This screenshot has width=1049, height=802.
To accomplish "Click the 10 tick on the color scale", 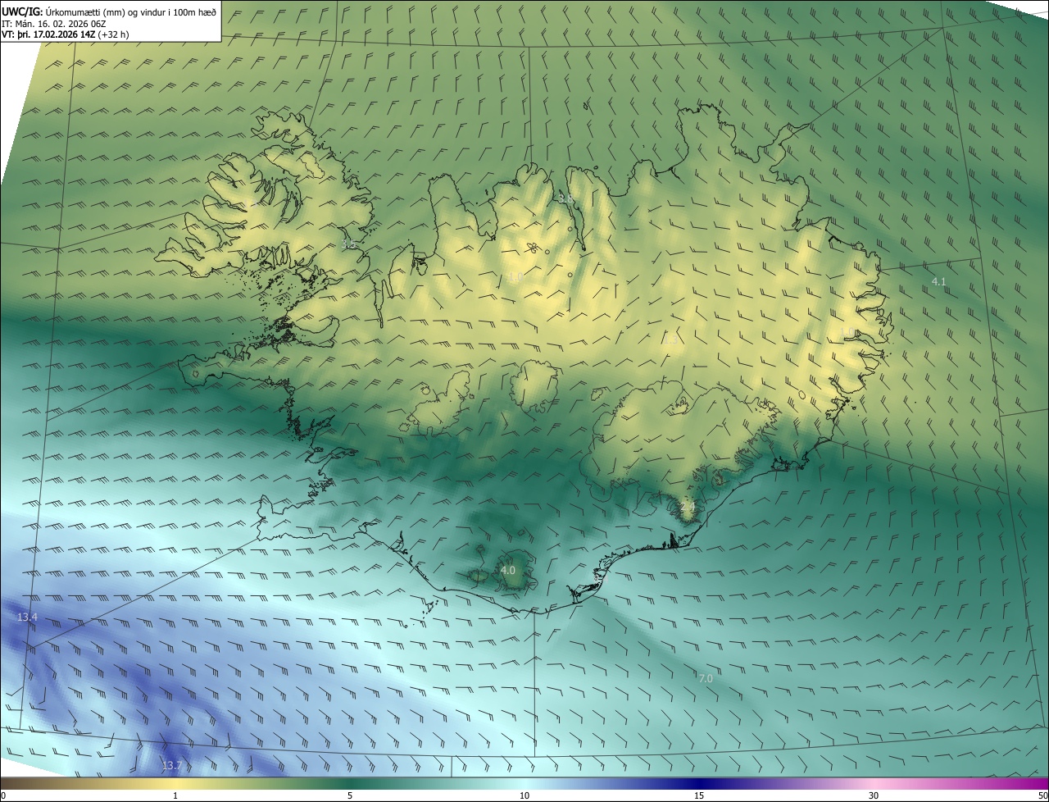I will pos(524,795).
